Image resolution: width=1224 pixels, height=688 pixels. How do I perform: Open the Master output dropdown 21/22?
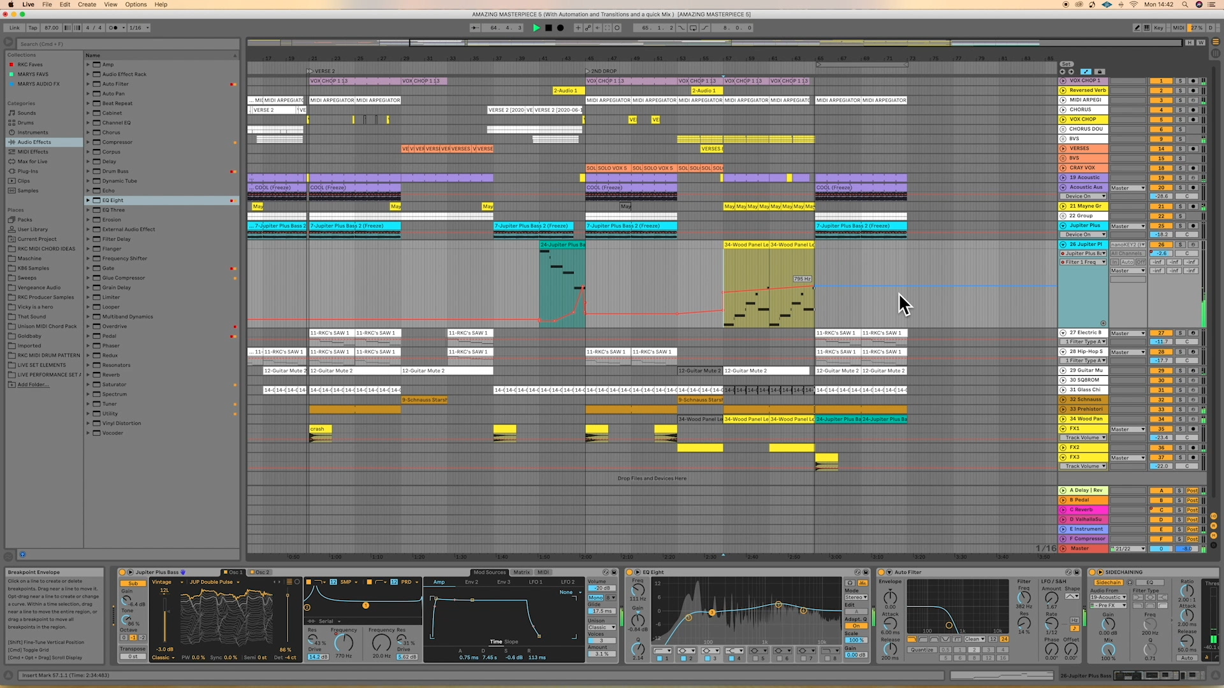tap(1128, 548)
